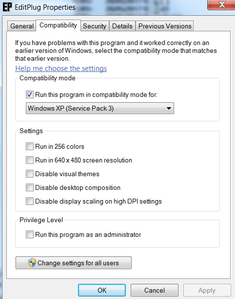Image resolution: width=235 pixels, height=299 pixels.
Task: Follow the Help me choose the settings link
Action: [x=61, y=69]
